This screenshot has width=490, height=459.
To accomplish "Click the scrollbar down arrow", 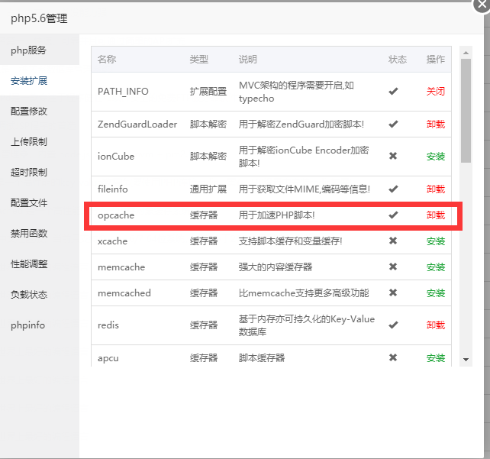I will [x=466, y=360].
